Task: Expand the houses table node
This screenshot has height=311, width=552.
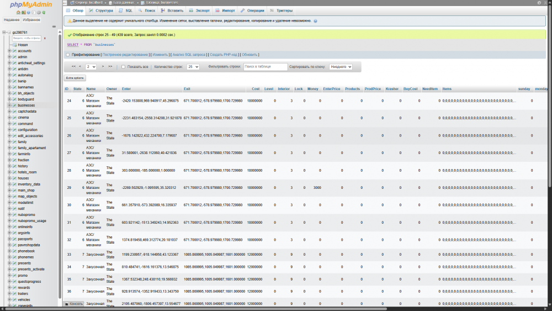Action: tap(9, 178)
